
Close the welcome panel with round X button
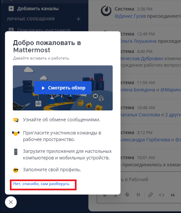[11, 202]
